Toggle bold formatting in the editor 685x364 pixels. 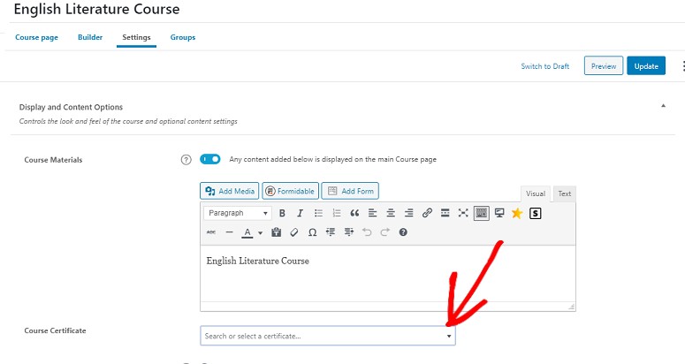coord(282,213)
